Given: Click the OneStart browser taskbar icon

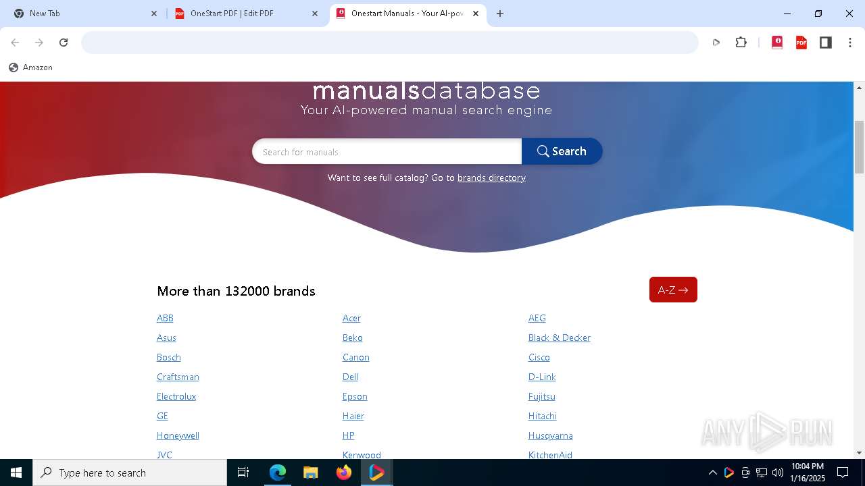Looking at the screenshot, I should tap(376, 473).
